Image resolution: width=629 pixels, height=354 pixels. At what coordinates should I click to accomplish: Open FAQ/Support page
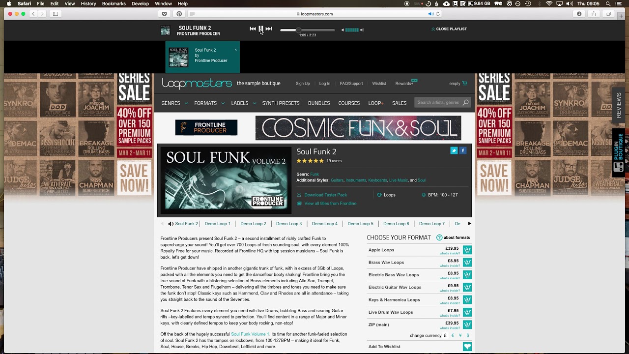tap(351, 84)
